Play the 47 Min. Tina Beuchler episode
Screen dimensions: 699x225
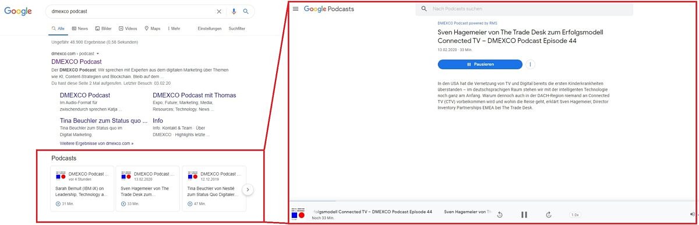(x=190, y=204)
